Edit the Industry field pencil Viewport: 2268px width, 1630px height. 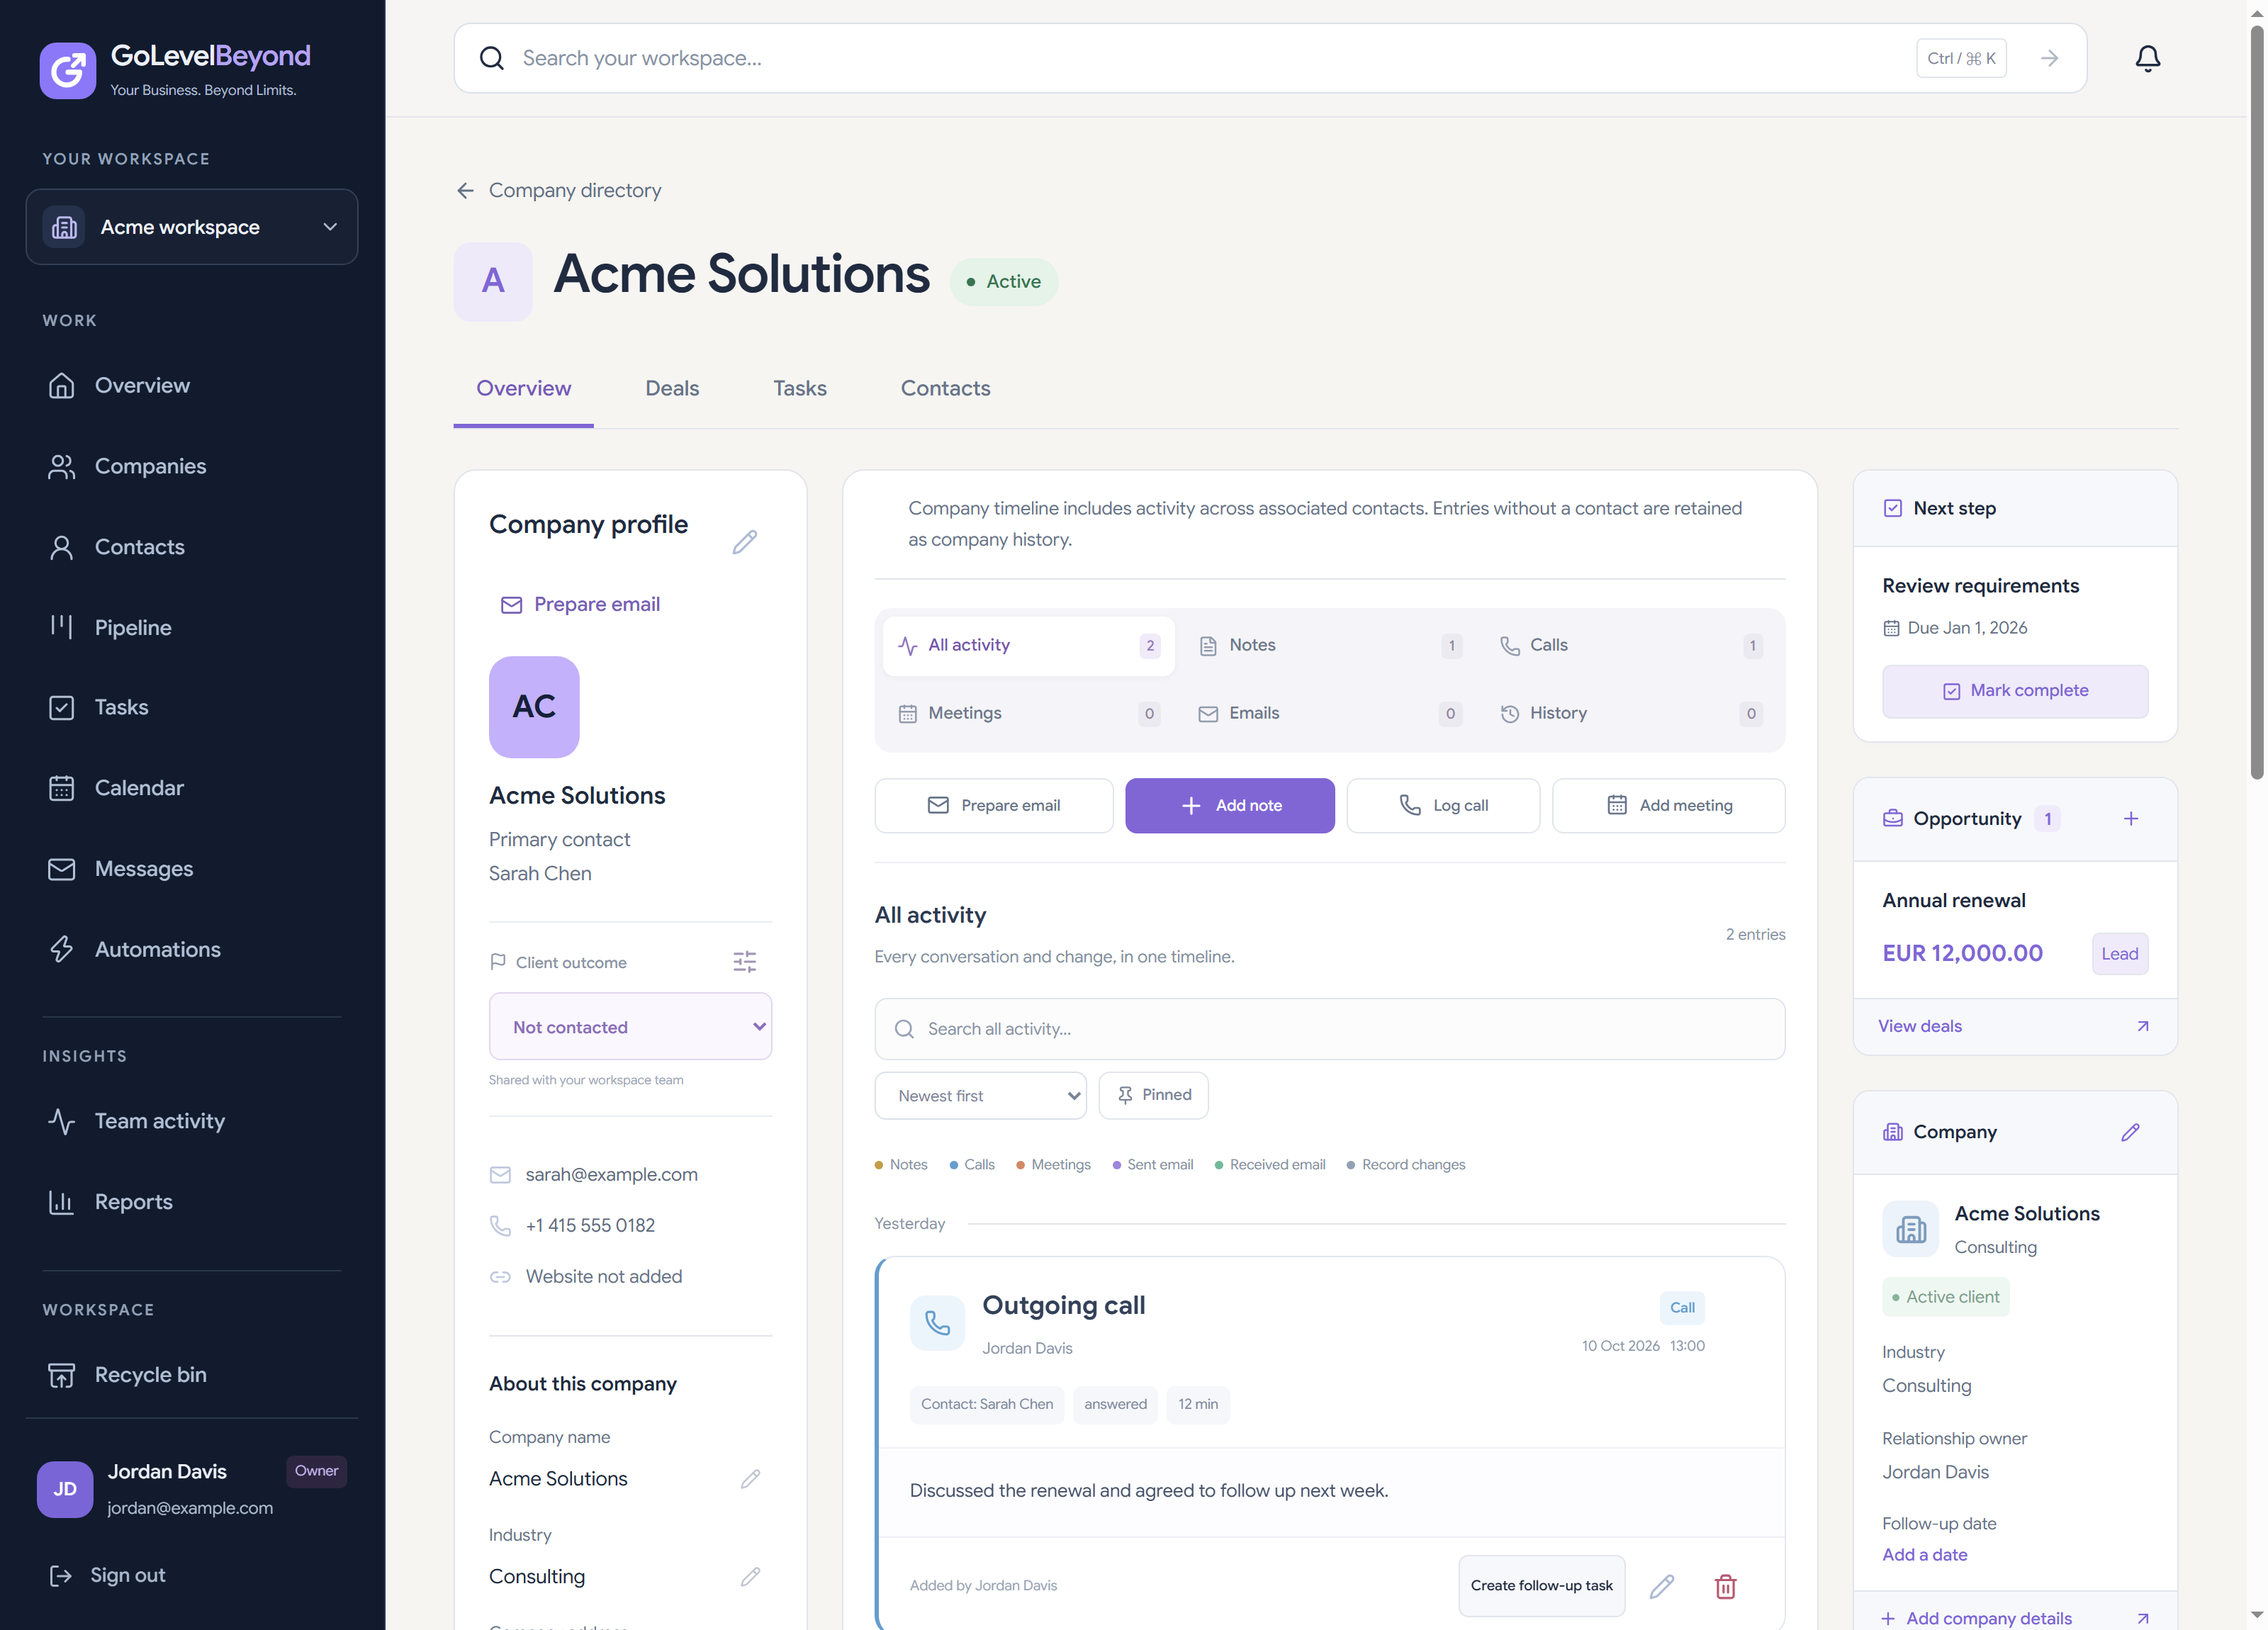750,1576
